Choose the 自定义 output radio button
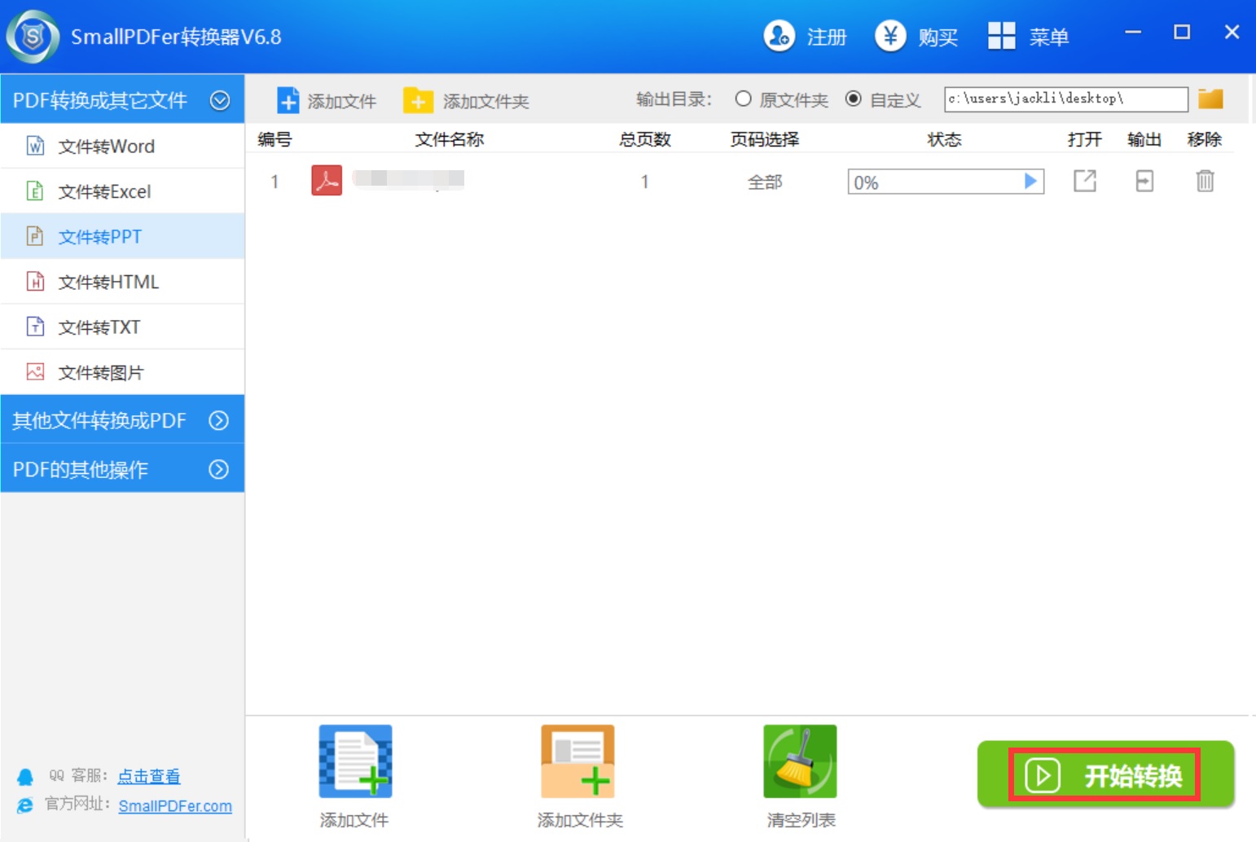The width and height of the screenshot is (1256, 842). tap(853, 99)
